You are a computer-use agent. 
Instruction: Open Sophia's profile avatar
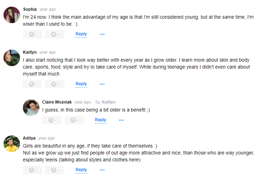tap(12, 15)
